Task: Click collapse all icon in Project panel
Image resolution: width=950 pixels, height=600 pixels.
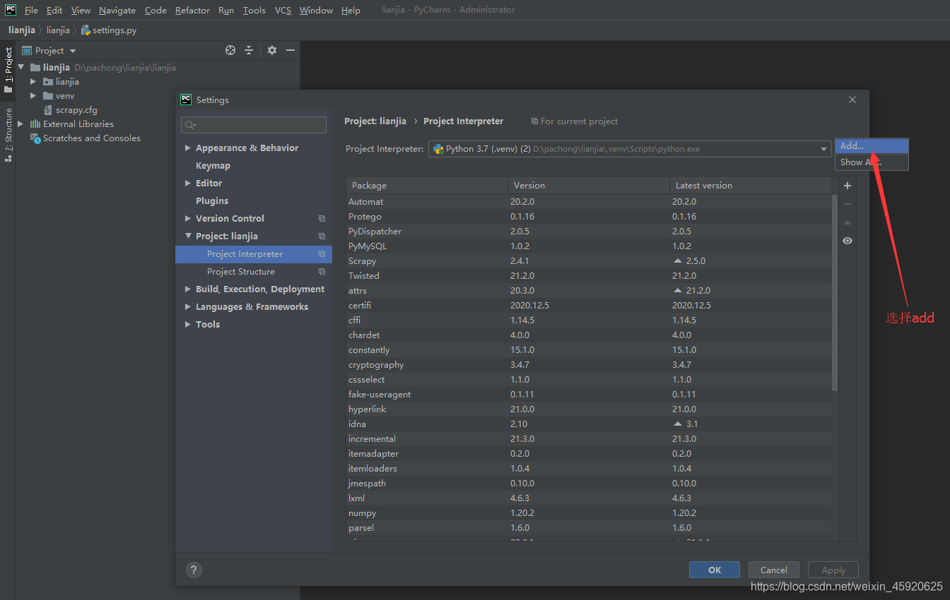Action: [x=249, y=50]
